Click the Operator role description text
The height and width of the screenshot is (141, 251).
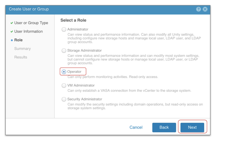click(x=113, y=77)
